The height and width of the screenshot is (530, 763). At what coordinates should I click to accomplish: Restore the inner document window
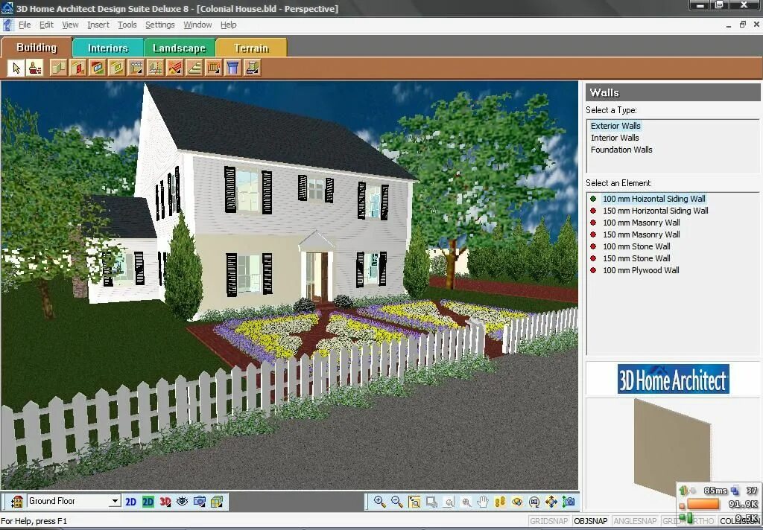tap(743, 25)
